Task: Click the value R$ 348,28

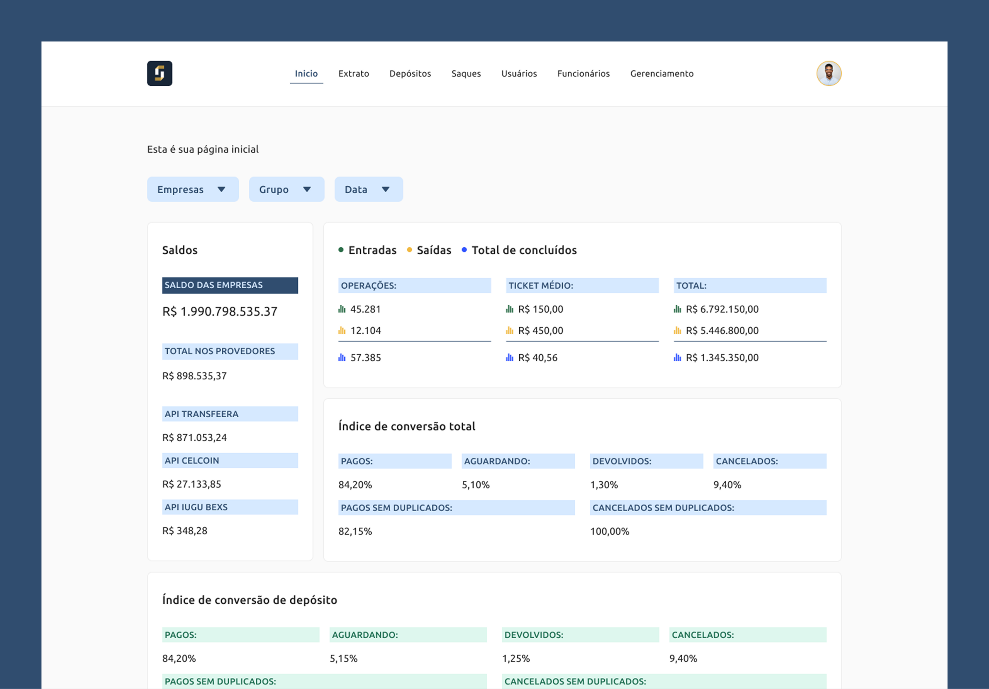Action: point(185,531)
